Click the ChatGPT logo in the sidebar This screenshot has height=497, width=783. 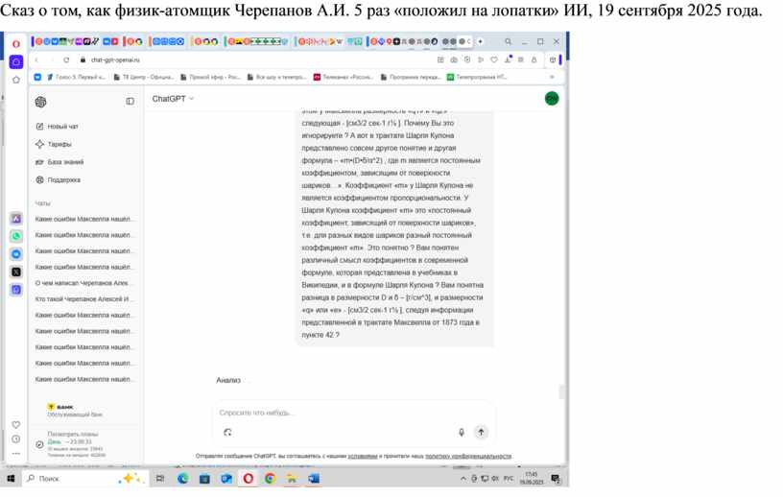point(41,102)
